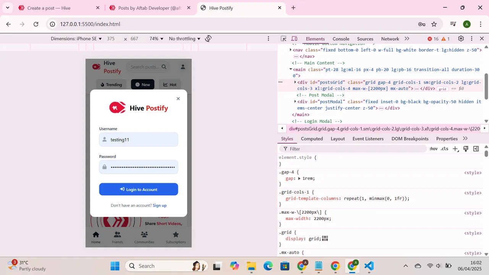Switch to Posts by Aftab Developer tab
Screen dimensions: 489x275
click(150, 8)
